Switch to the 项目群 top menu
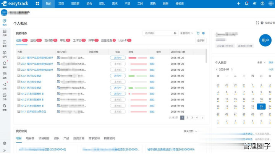Viewport: 275px width, 154px height. click(75, 3)
